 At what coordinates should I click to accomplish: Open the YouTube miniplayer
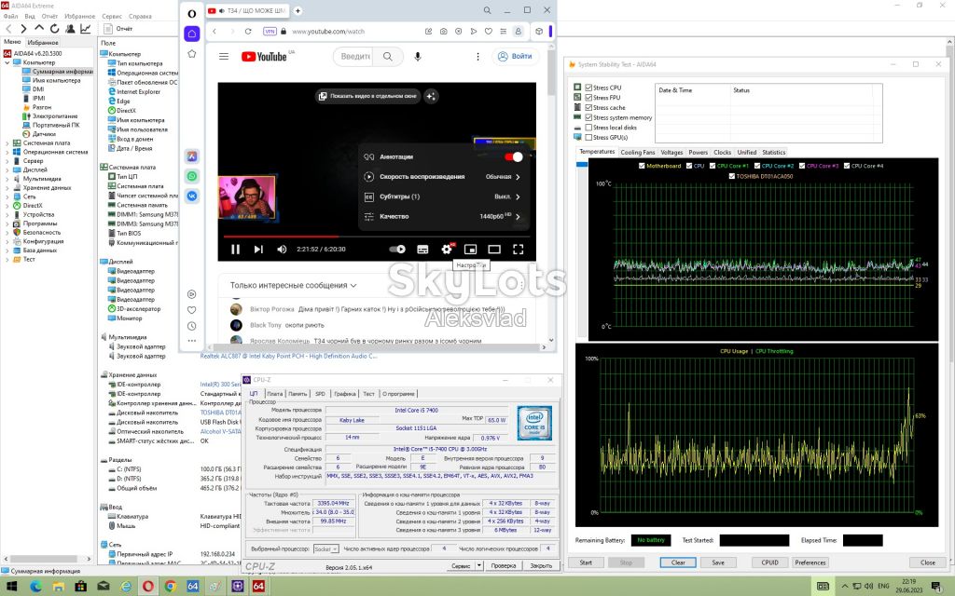pyautogui.click(x=470, y=250)
